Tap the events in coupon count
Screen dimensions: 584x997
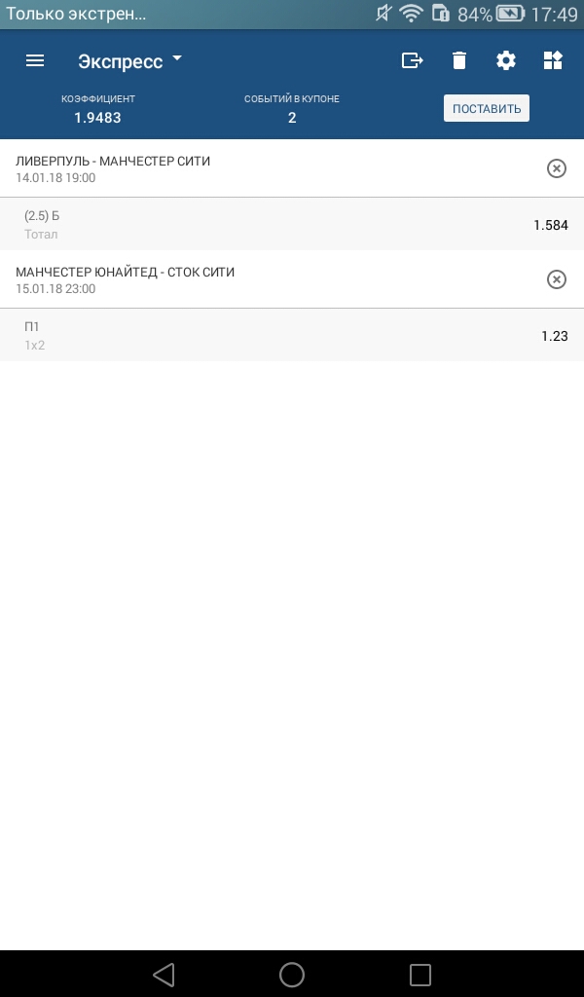292,118
